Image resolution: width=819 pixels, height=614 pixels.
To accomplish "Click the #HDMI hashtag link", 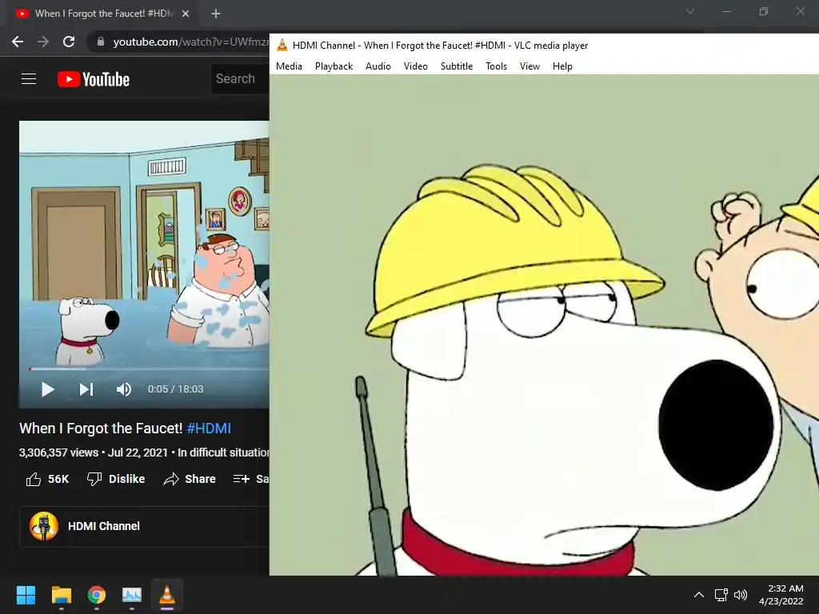I will pyautogui.click(x=209, y=429).
